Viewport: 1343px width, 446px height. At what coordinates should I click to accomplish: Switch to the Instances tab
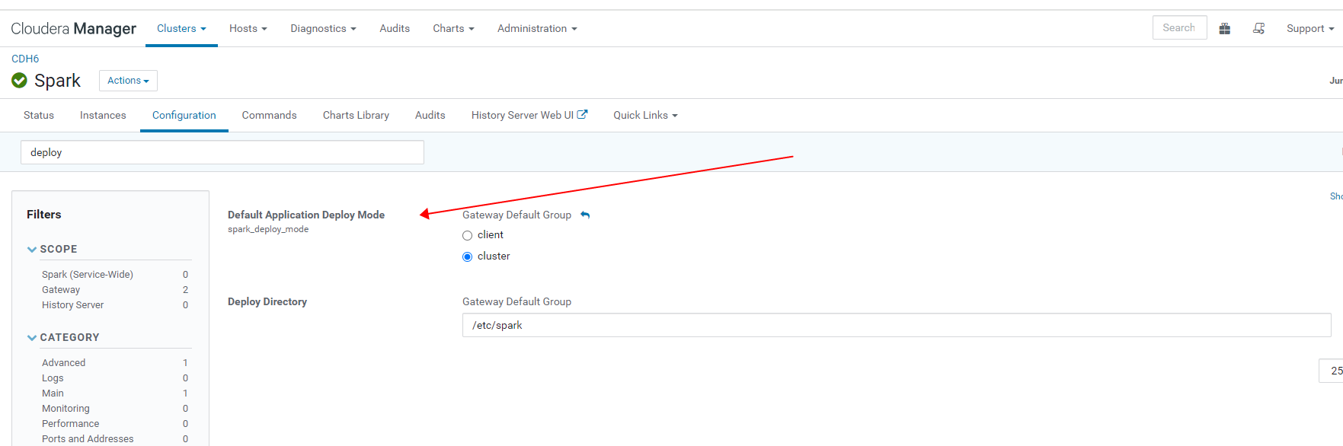pyautogui.click(x=103, y=115)
